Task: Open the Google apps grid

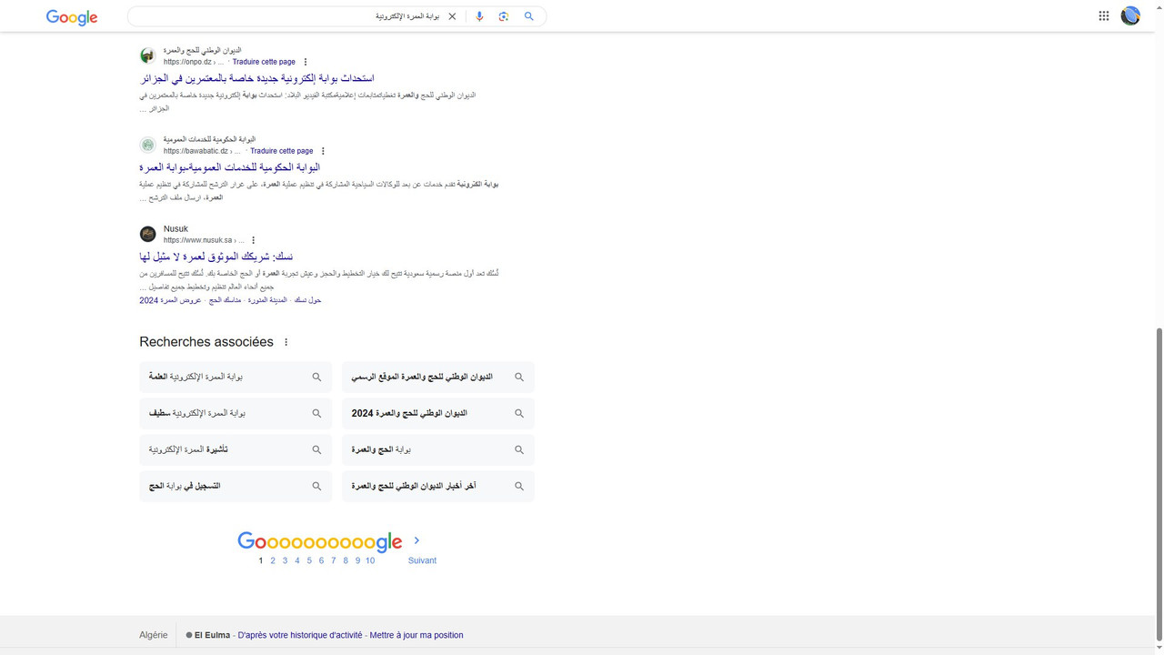Action: click(1104, 15)
